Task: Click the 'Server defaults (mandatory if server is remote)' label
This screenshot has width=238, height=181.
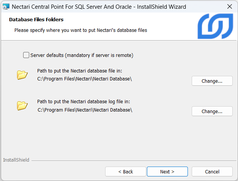Action: 82,55
